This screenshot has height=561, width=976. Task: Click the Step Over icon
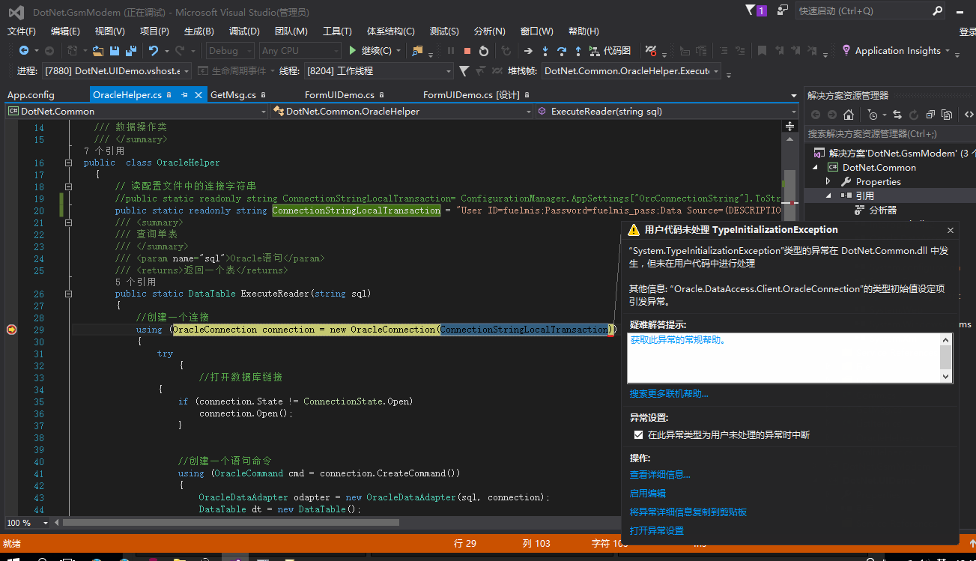[562, 51]
